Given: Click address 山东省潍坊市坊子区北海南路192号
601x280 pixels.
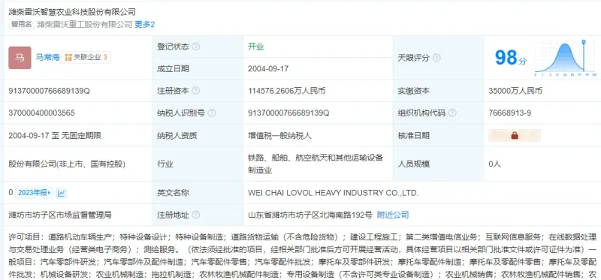Looking at the screenshot, I should (310, 215).
